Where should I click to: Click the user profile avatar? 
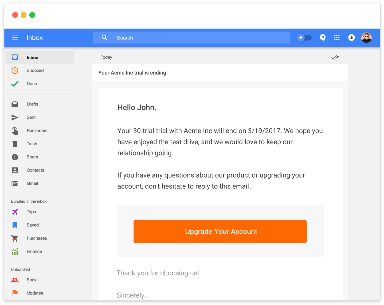coord(366,38)
